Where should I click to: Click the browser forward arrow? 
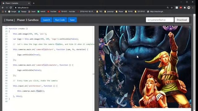pos(7,8)
